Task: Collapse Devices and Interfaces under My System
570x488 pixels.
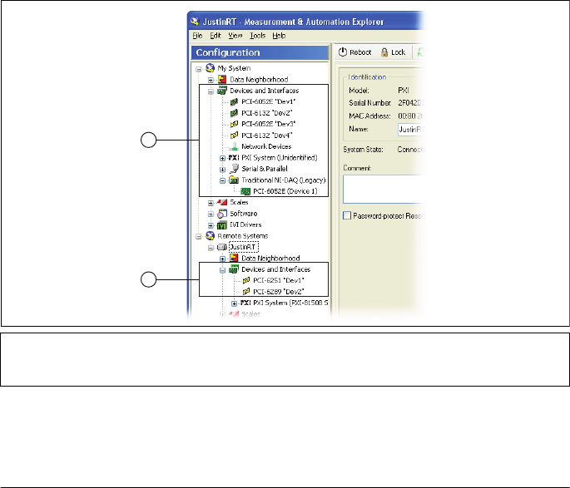Action: (x=211, y=91)
